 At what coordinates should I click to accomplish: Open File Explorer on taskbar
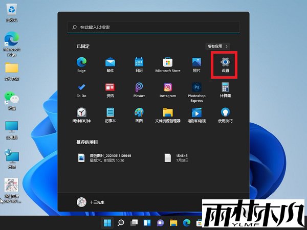pyautogui.click(x=173, y=222)
